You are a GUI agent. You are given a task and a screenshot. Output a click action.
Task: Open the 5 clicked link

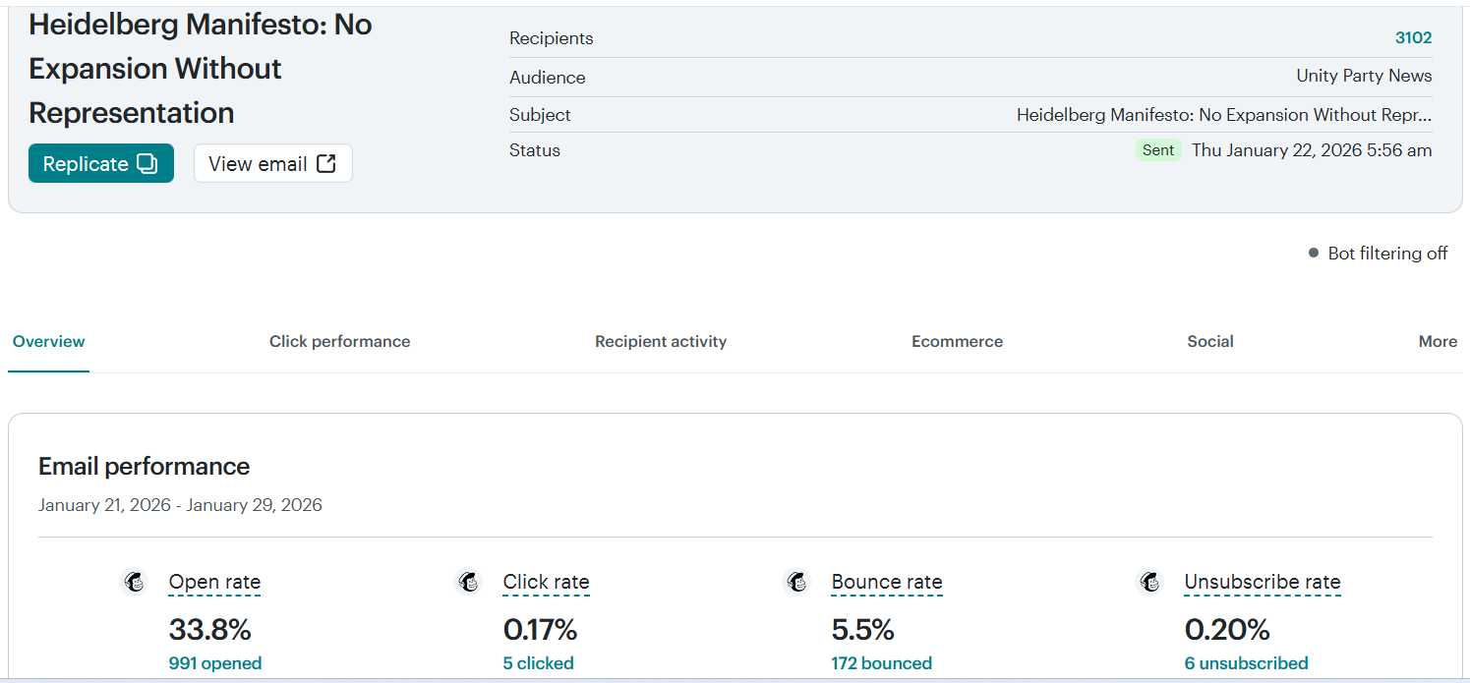pyautogui.click(x=538, y=663)
